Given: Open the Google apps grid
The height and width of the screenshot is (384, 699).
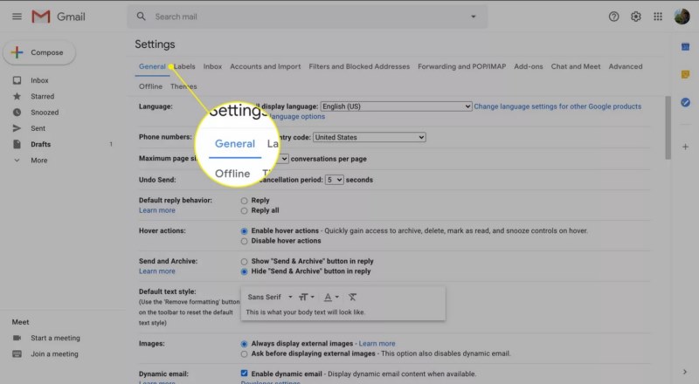Looking at the screenshot, I should (658, 17).
